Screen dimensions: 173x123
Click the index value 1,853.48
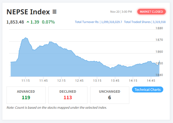click(x=15, y=22)
